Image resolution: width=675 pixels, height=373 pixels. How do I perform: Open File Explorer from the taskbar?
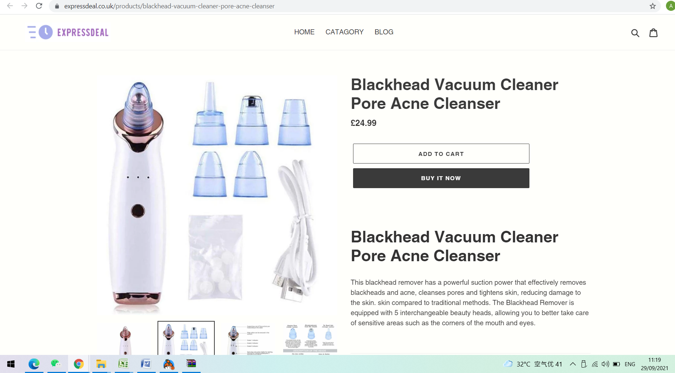click(101, 364)
